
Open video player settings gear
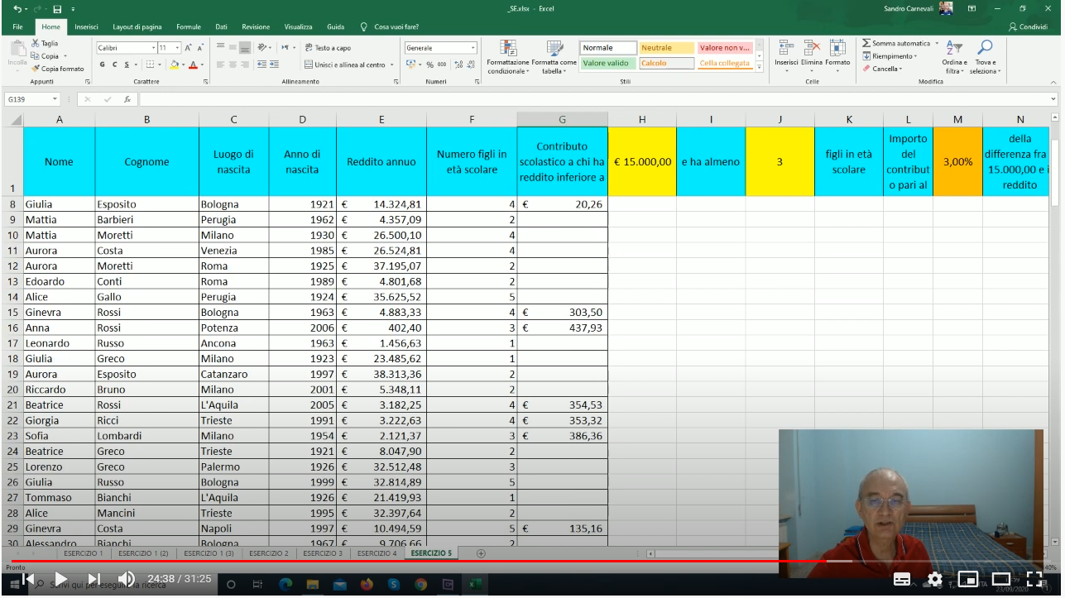pos(935,579)
